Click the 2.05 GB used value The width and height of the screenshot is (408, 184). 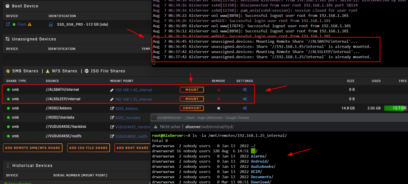point(374,108)
